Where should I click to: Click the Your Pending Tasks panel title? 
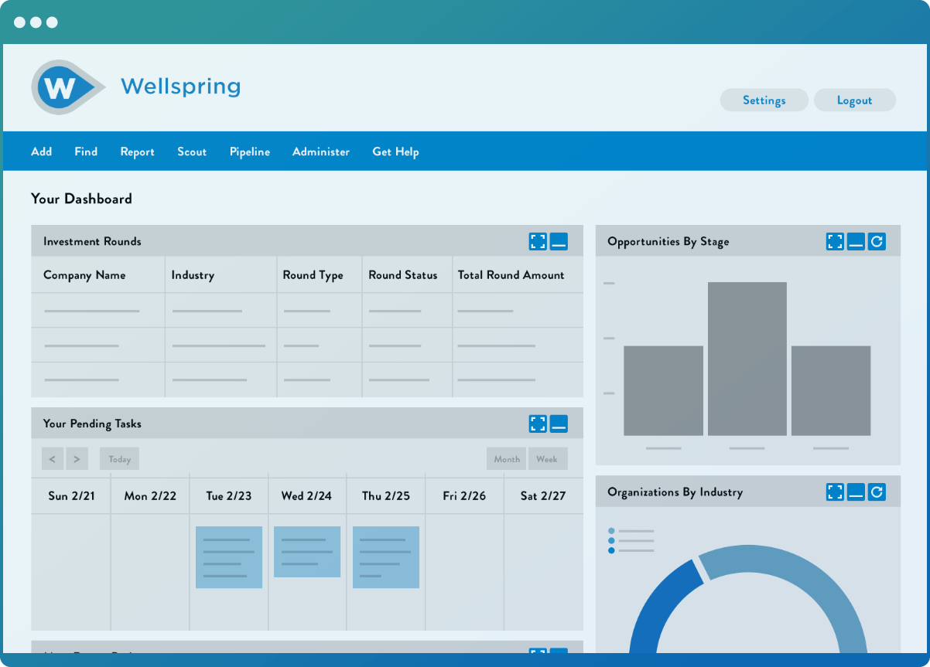(92, 424)
